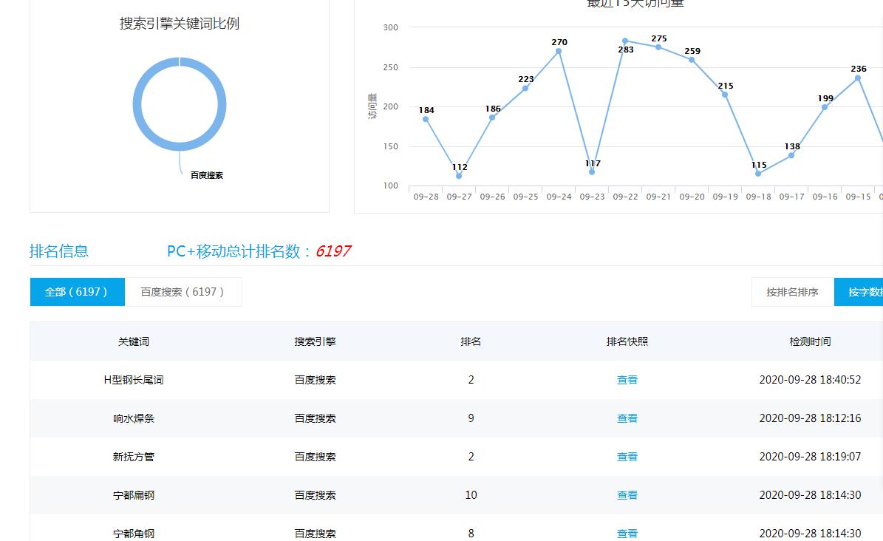Click the 百度搜索 donut chart label
The width and height of the screenshot is (883, 541).
(x=206, y=175)
